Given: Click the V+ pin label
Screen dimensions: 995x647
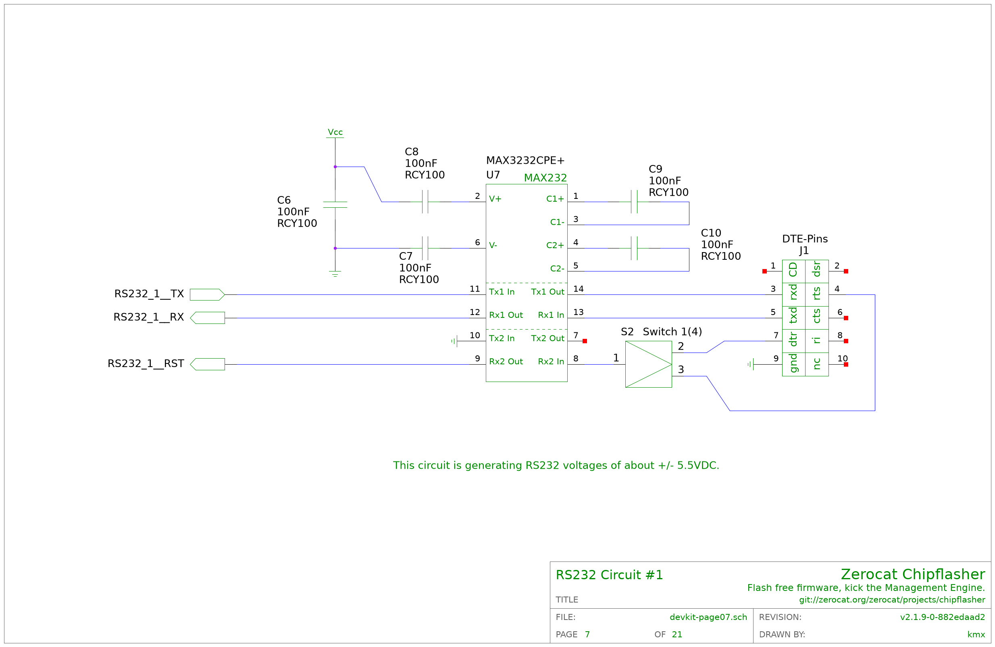Looking at the screenshot, I should click(x=495, y=199).
